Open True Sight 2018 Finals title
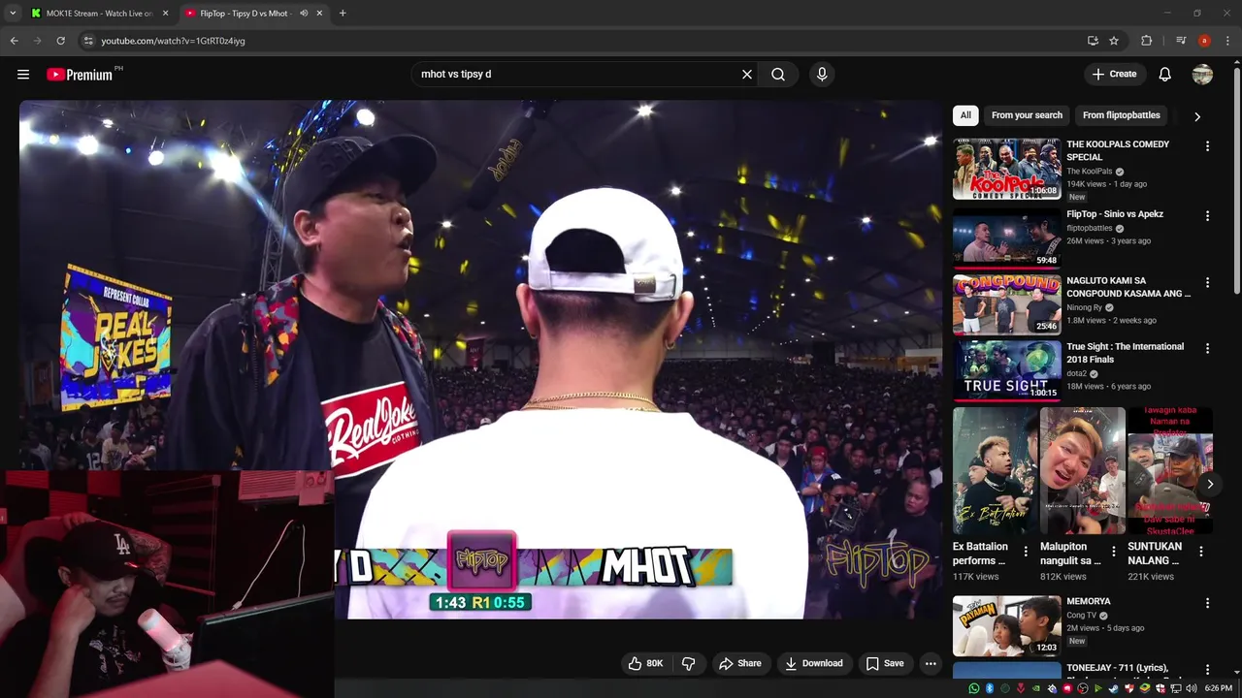1242x698 pixels. (1125, 353)
